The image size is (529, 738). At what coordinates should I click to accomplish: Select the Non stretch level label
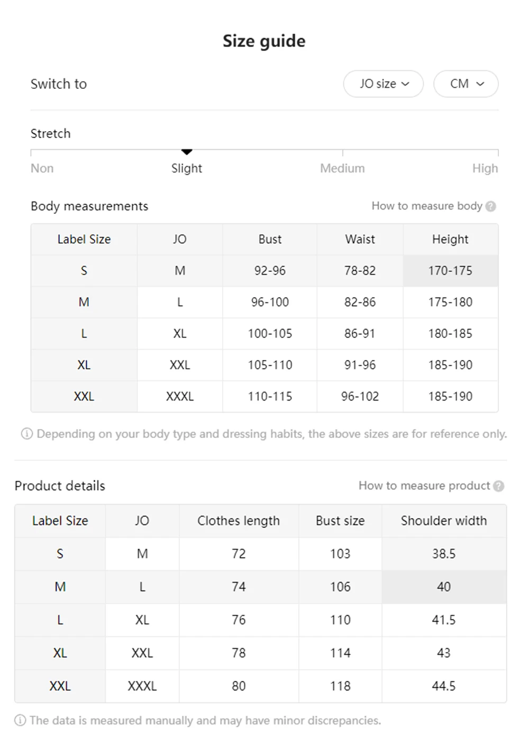tap(42, 168)
